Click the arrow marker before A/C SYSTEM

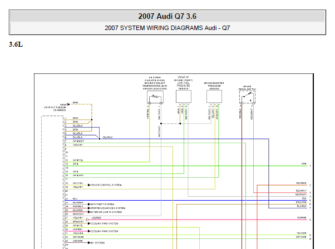coord(89,243)
